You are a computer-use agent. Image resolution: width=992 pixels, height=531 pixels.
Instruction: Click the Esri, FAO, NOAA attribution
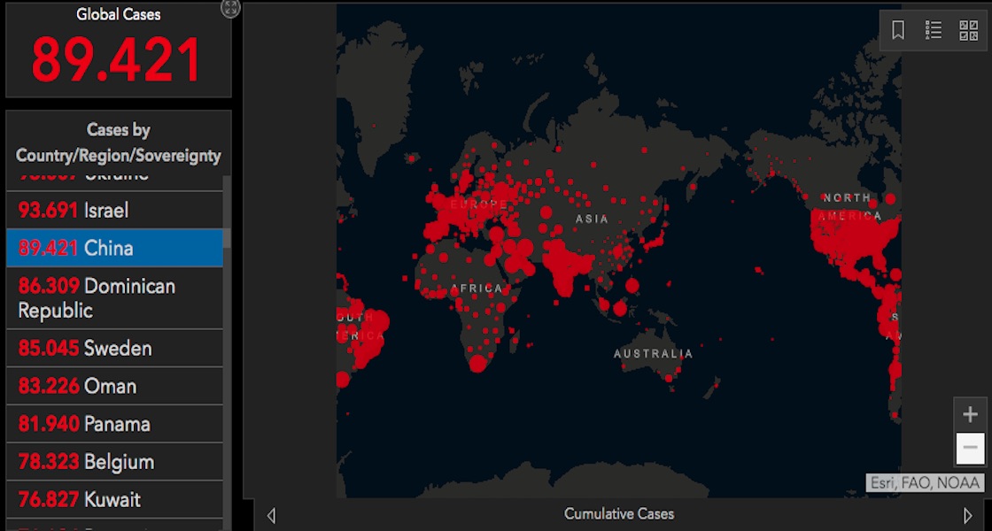(x=925, y=483)
